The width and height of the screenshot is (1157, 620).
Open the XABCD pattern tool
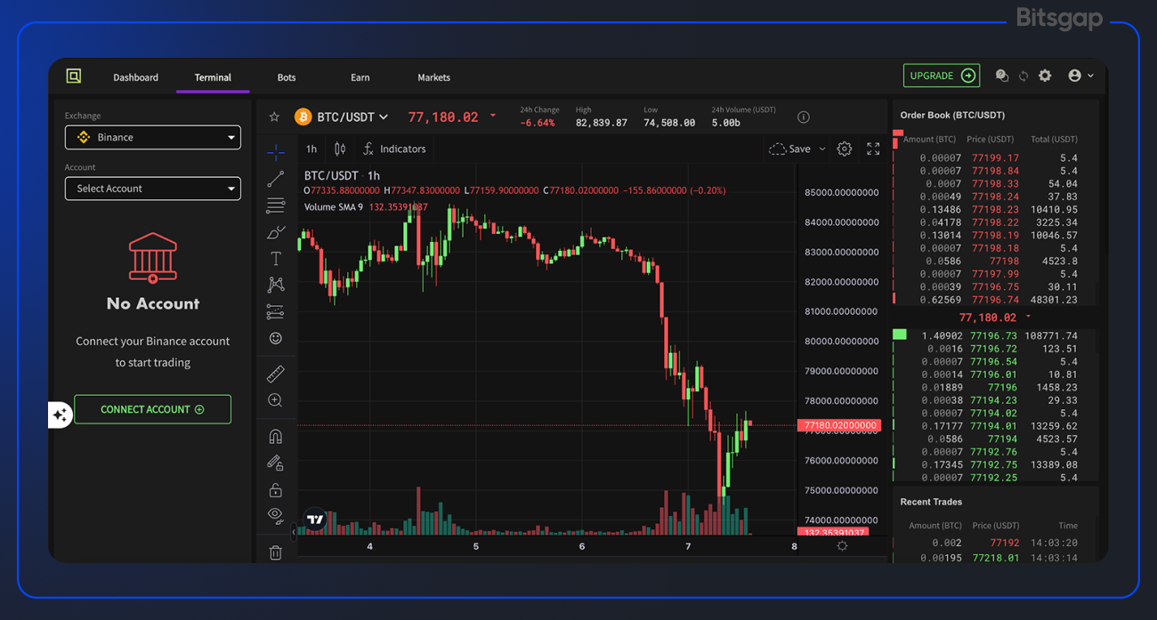click(276, 285)
